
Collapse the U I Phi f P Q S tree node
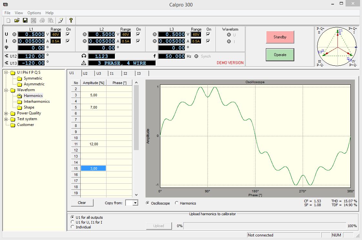tap(6, 72)
